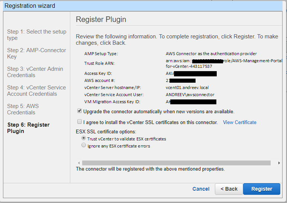Click the Registration wizard title bar
This screenshot has width=287, height=203.
143,6
